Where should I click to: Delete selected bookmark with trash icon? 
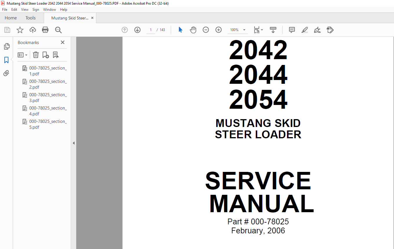[x=36, y=55]
